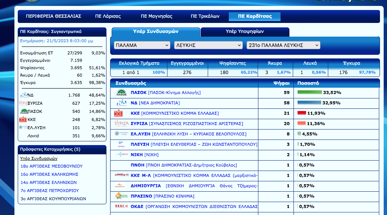Open the ΠΕ Τρικάλων tab
The height and width of the screenshot is (215, 387).
point(205,17)
